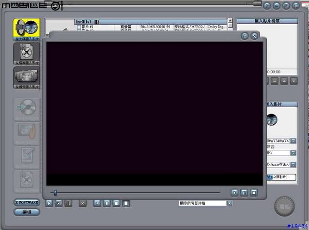The width and height of the screenshot is (309, 230).
Task: Choose the largest thumbnail size button
Action: [x=126, y=203]
